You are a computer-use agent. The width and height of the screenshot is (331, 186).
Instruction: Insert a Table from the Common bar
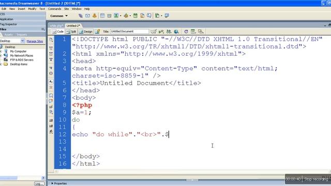tap(102, 16)
